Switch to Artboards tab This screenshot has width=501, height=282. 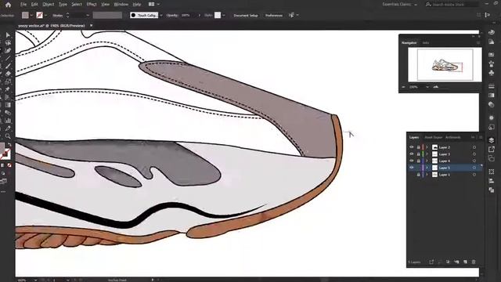click(x=453, y=137)
